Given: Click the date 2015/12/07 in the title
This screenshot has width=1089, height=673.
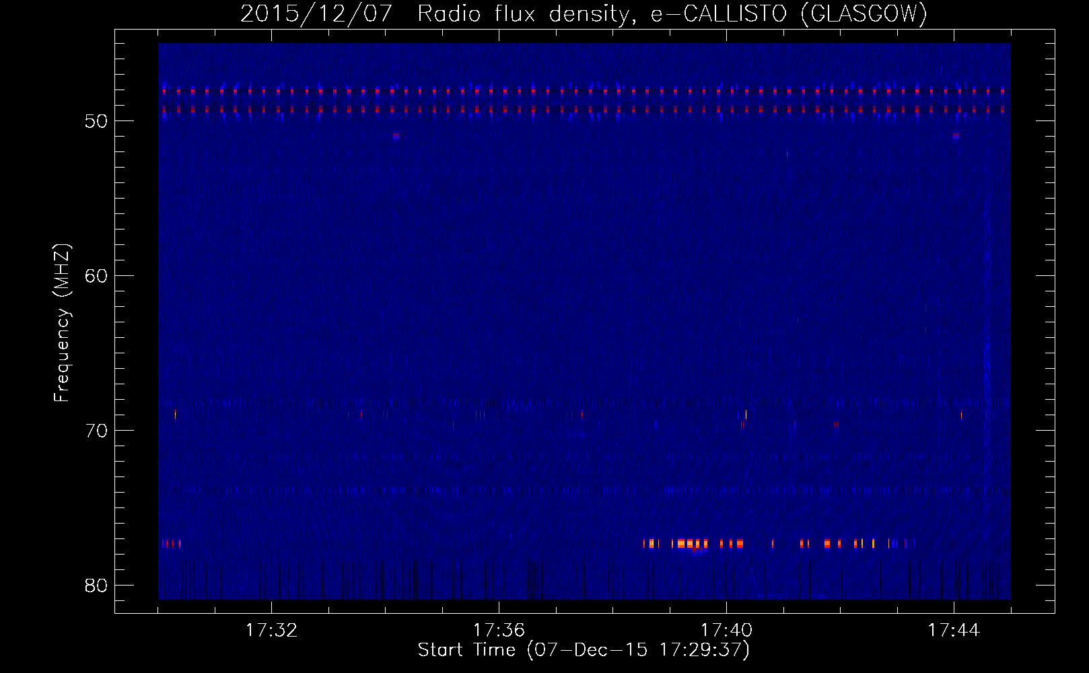Looking at the screenshot, I should click(316, 13).
